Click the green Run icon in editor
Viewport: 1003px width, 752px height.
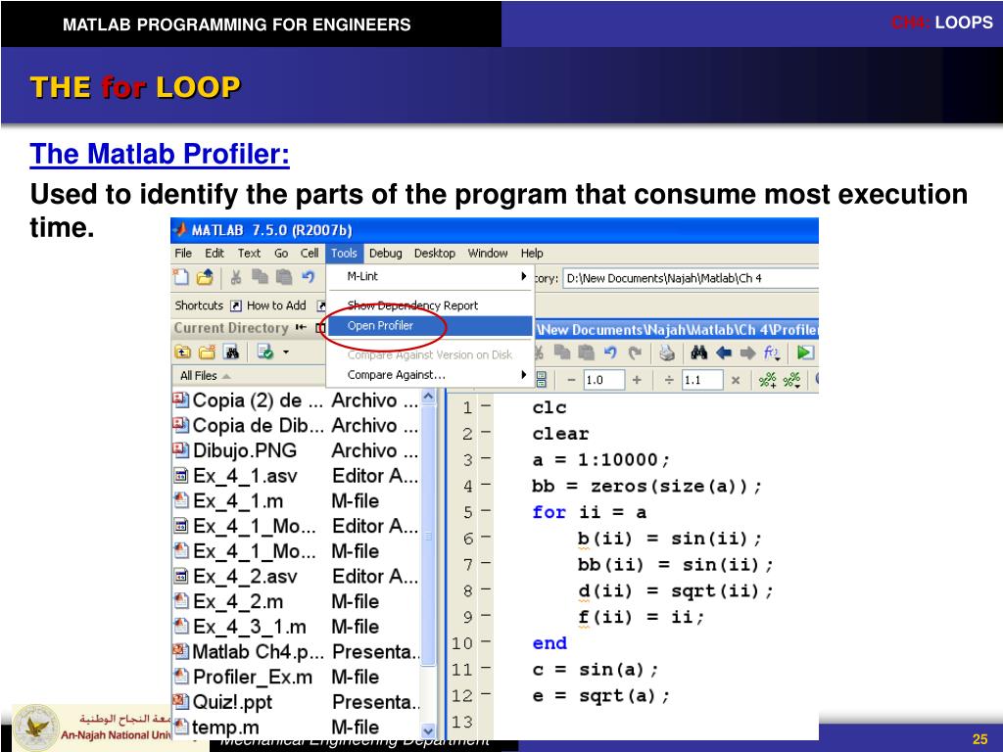tap(805, 352)
